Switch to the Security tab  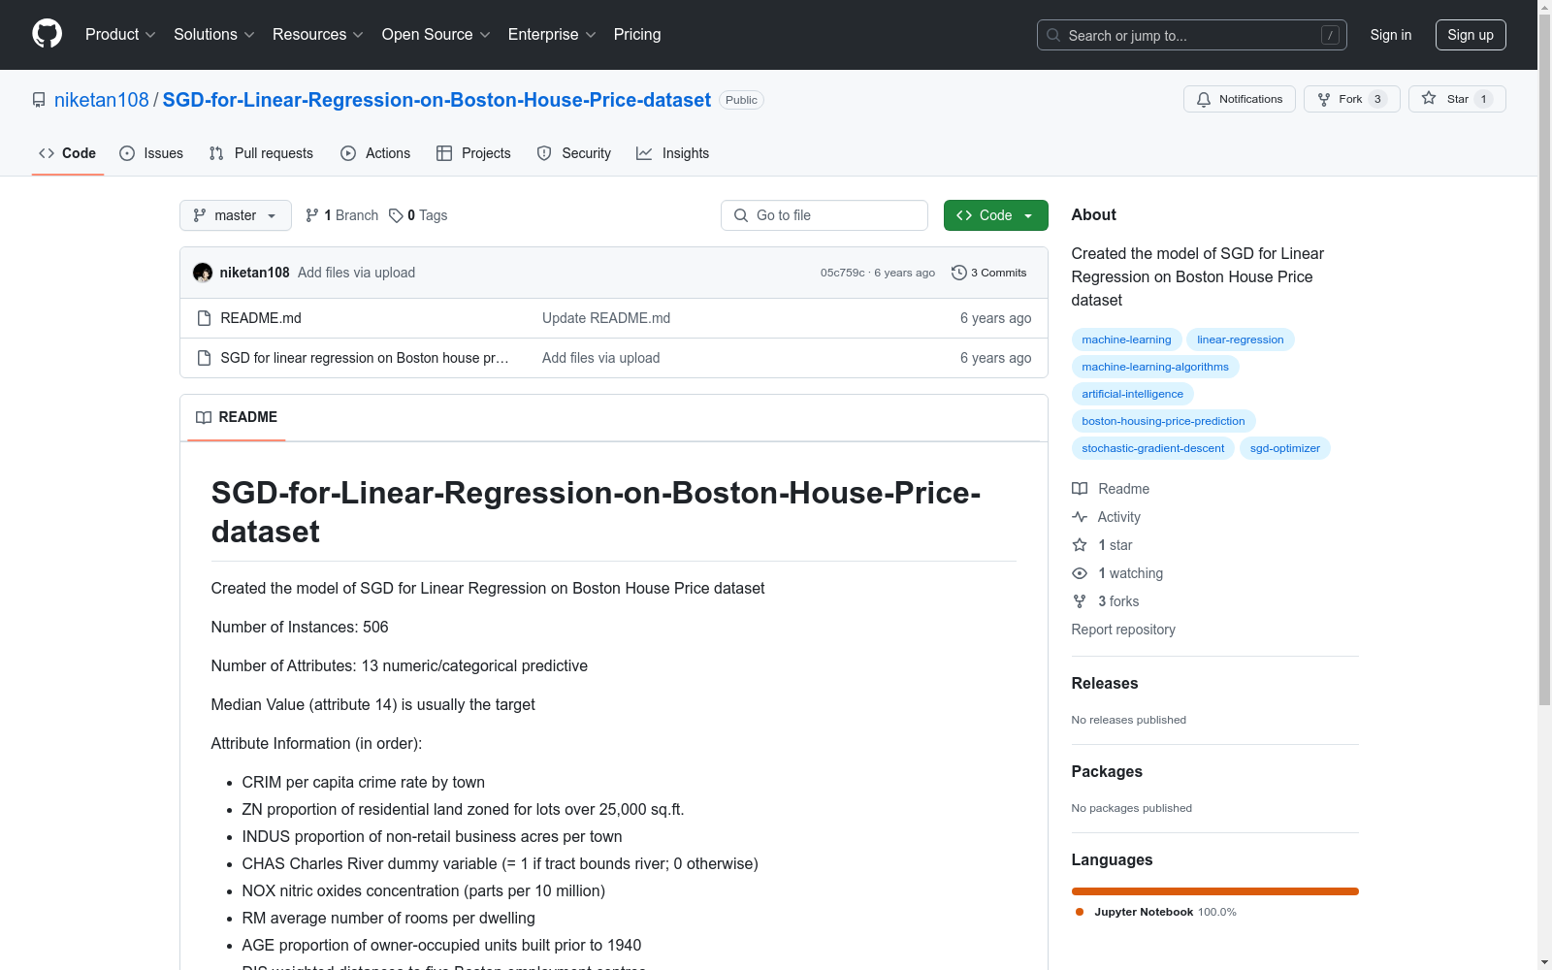click(x=574, y=153)
